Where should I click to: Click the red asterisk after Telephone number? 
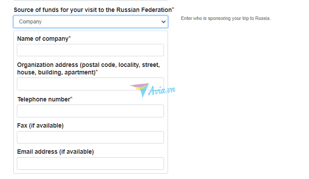(x=71, y=98)
